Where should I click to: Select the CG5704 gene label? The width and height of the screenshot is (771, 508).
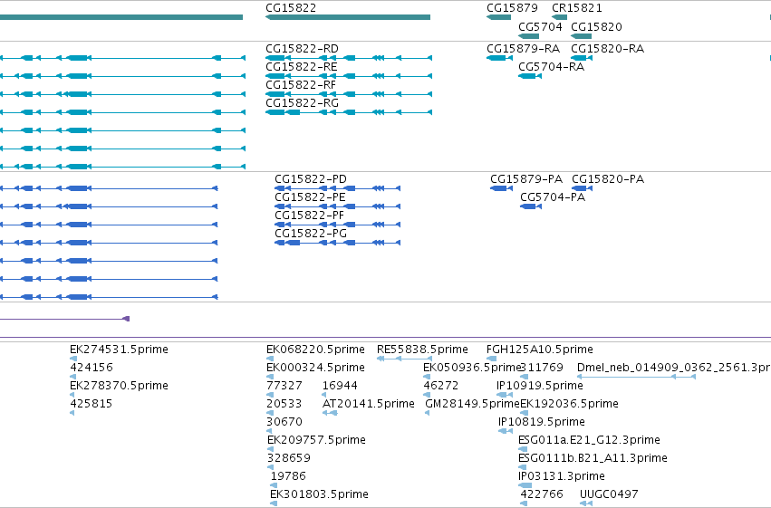click(540, 26)
